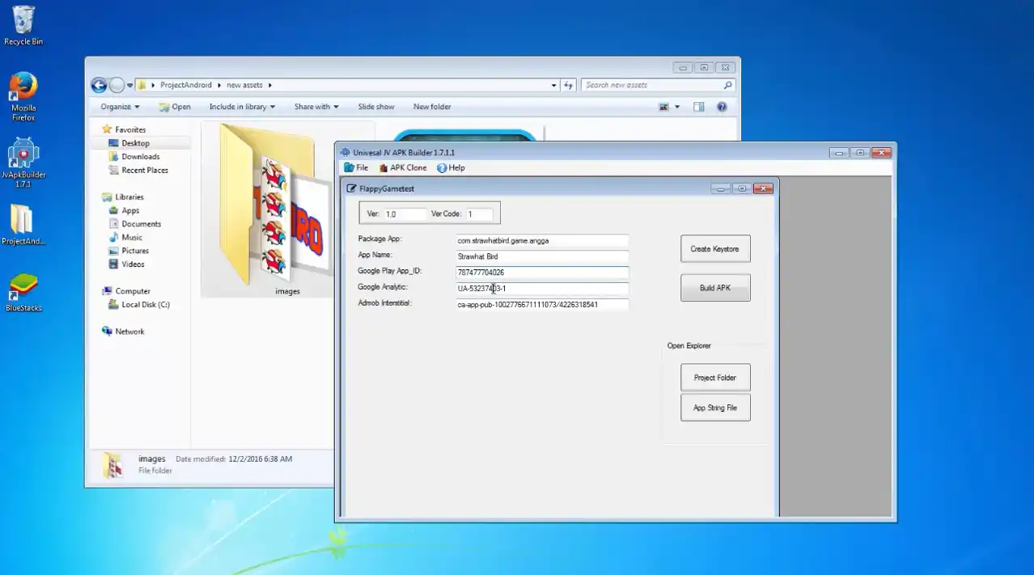Open the Videos library
This screenshot has height=575, width=1034.
click(x=133, y=264)
